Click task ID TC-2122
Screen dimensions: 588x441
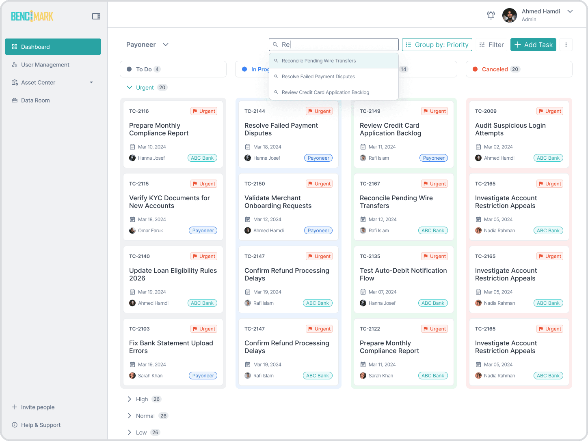point(370,329)
